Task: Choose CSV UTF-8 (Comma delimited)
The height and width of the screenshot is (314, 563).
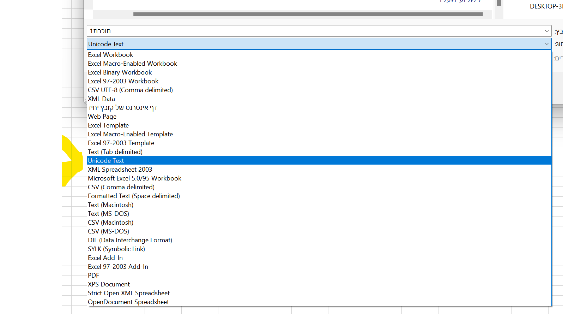Action: coord(319,90)
